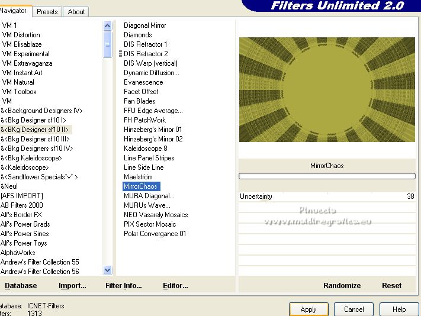Click the MirrorChaos preview image

[327, 89]
